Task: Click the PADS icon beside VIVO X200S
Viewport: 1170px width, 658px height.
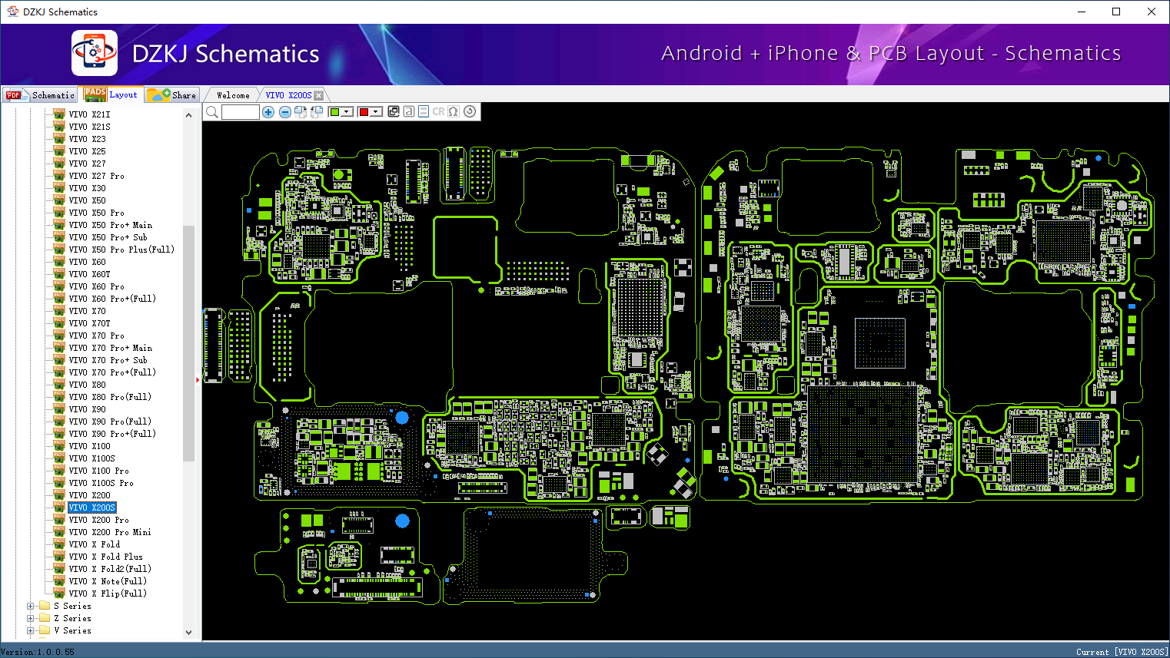Action: click(x=59, y=508)
